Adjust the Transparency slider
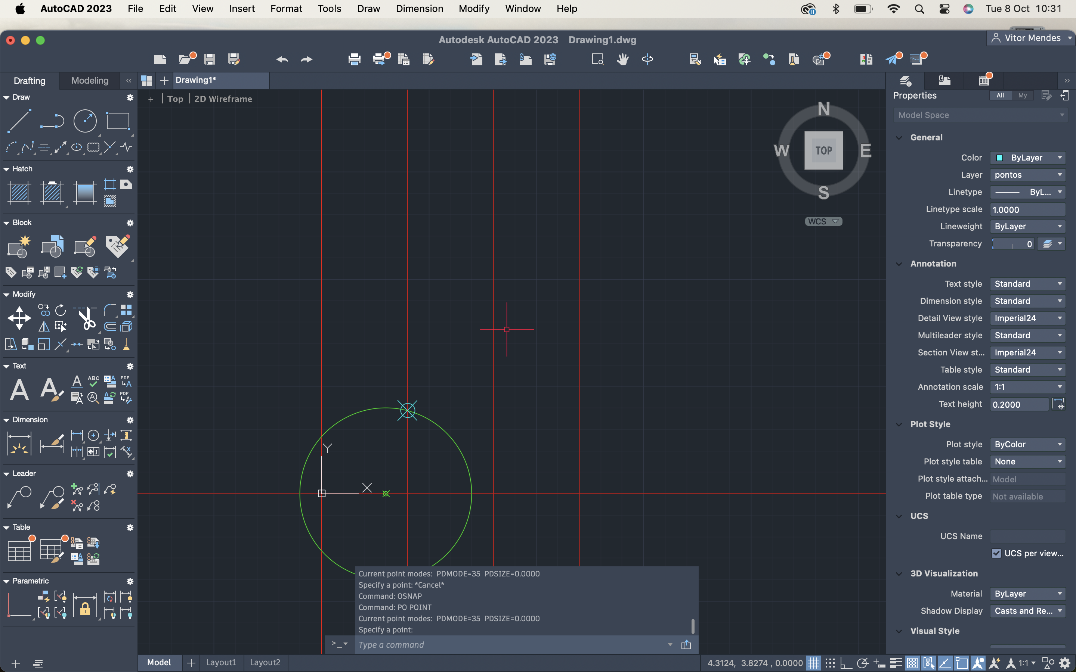 1012,244
